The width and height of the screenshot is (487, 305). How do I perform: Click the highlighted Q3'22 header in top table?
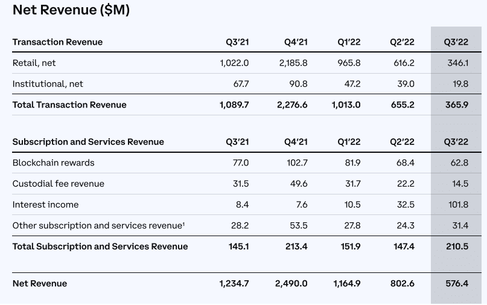click(x=456, y=42)
